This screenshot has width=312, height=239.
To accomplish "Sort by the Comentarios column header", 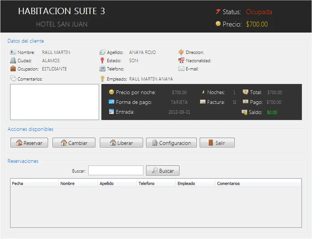I will pos(258,183).
